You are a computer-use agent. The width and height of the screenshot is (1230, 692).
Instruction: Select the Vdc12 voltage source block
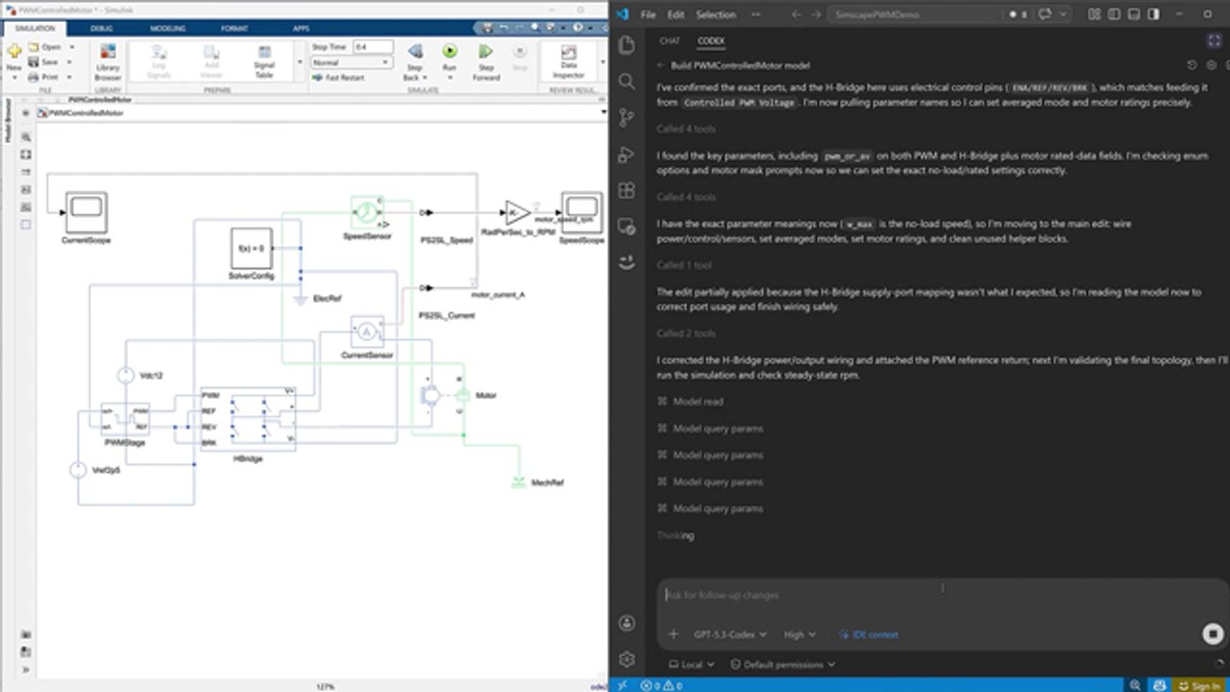125,375
